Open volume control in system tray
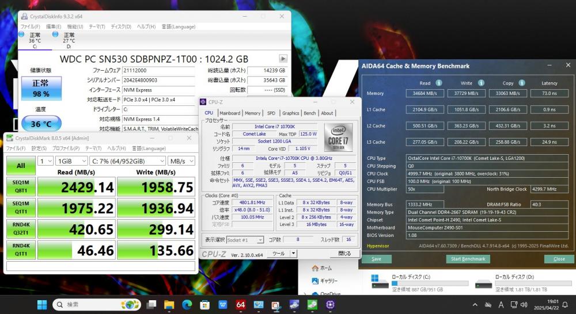The height and width of the screenshot is (314, 576). (x=524, y=304)
